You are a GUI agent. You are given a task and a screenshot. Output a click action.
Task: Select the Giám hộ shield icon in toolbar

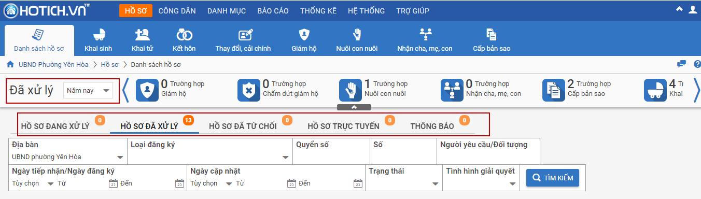click(x=304, y=35)
